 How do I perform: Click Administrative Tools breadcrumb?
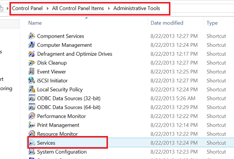click(x=137, y=8)
